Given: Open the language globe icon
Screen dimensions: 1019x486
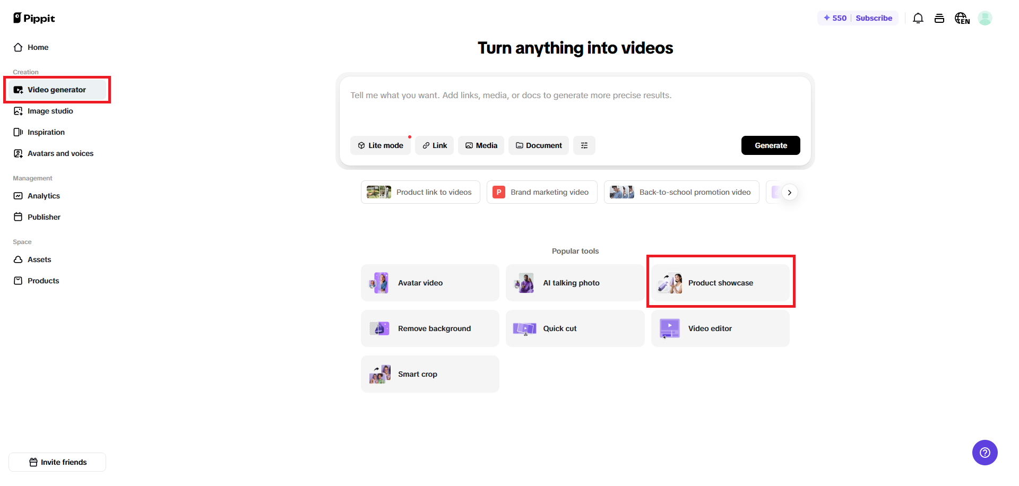Looking at the screenshot, I should tap(962, 18).
